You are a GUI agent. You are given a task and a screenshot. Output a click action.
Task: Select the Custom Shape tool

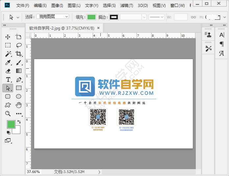8,105
